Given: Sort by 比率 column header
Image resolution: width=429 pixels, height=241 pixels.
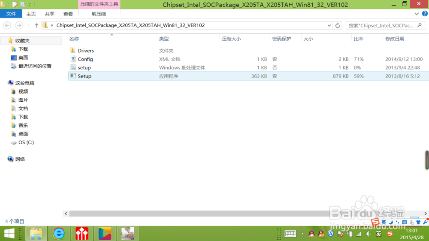Looking at the screenshot, I should click(x=359, y=39).
